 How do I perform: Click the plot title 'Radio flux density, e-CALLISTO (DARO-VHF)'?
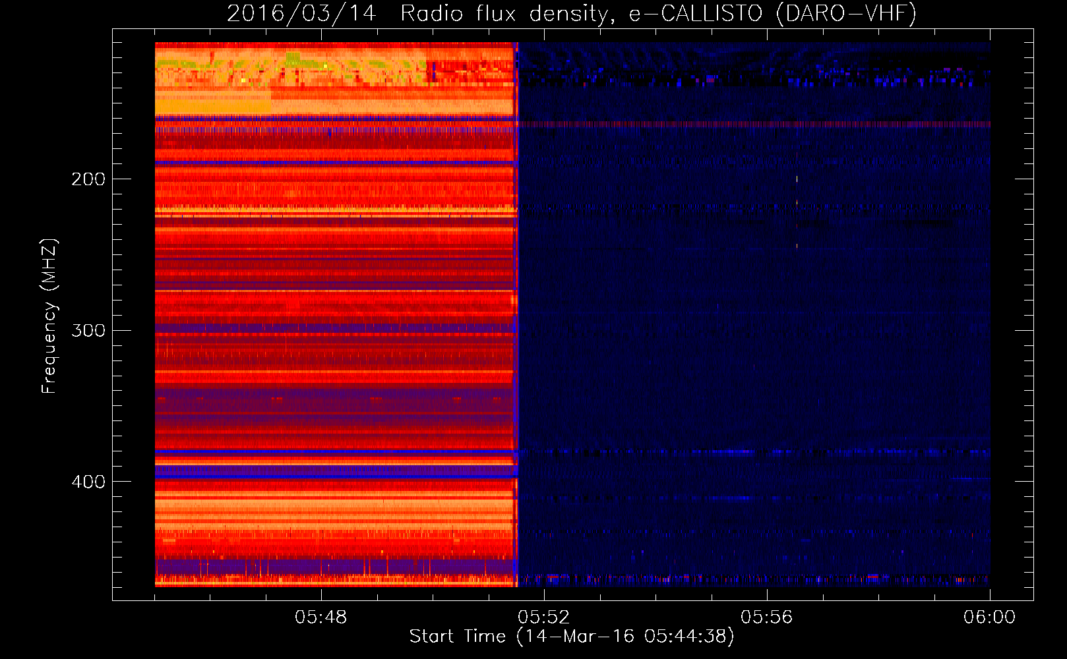coord(658,13)
